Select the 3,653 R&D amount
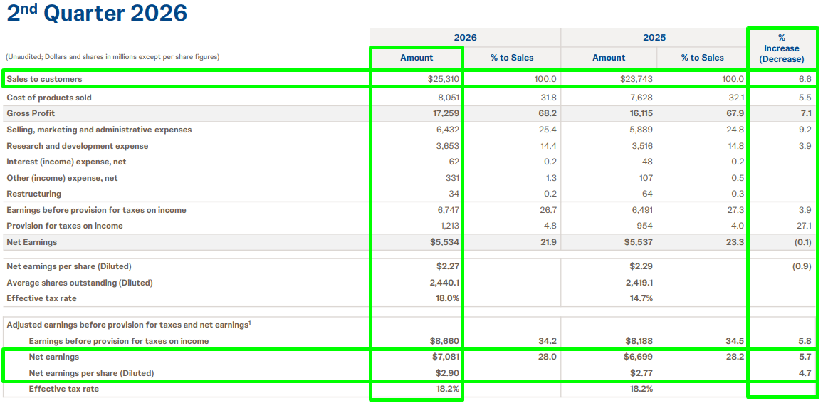The height and width of the screenshot is (408, 833). (x=447, y=146)
